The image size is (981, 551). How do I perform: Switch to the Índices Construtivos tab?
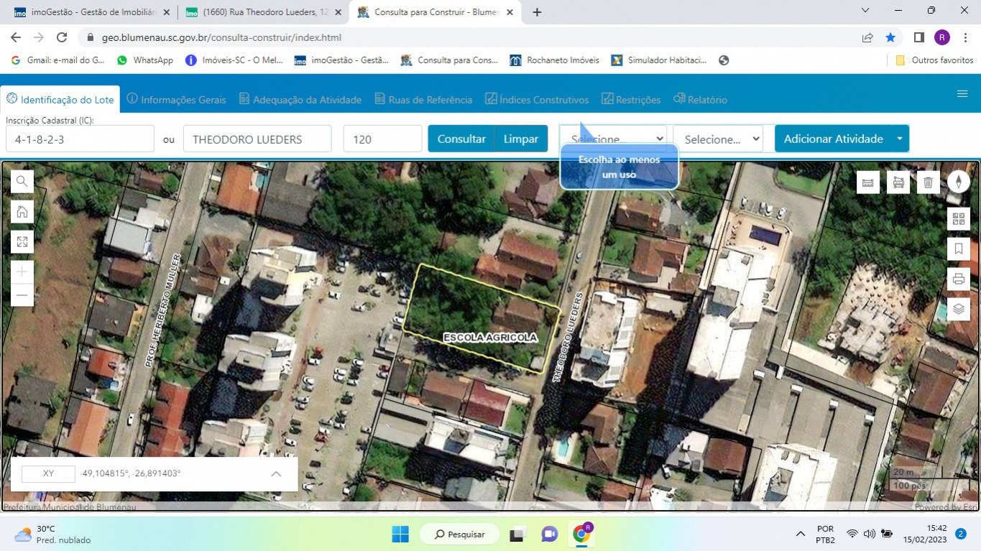pyautogui.click(x=537, y=100)
